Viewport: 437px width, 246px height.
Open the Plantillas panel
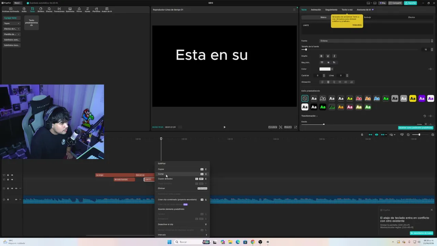coord(96,10)
